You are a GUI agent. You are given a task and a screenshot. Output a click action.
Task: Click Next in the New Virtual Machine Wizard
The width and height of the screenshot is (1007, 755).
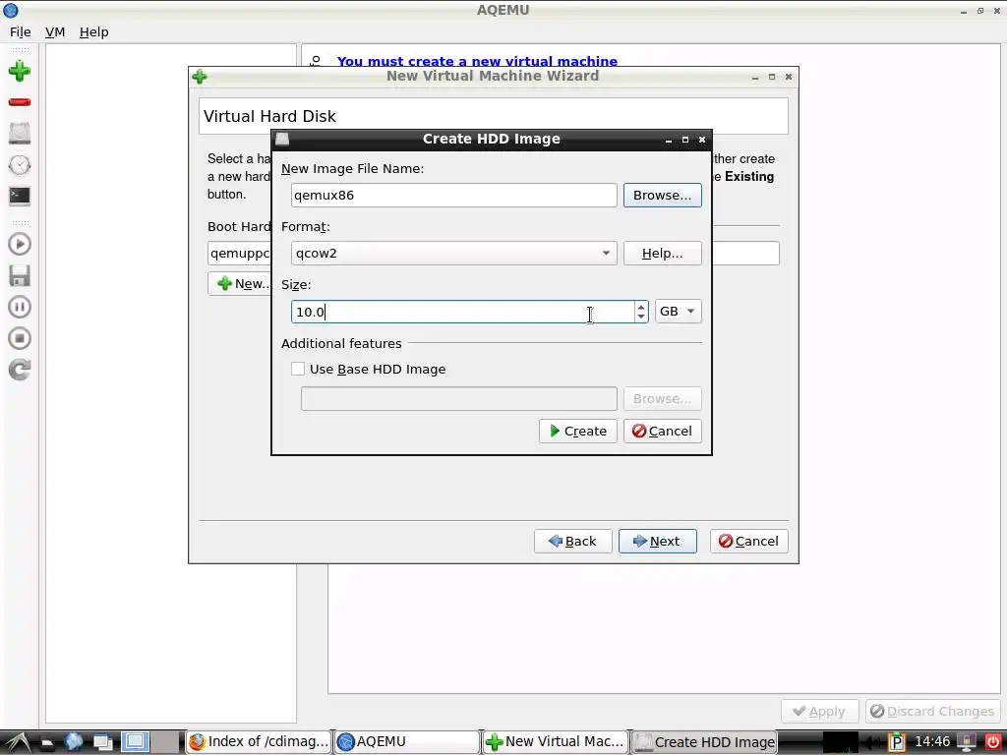pos(658,542)
